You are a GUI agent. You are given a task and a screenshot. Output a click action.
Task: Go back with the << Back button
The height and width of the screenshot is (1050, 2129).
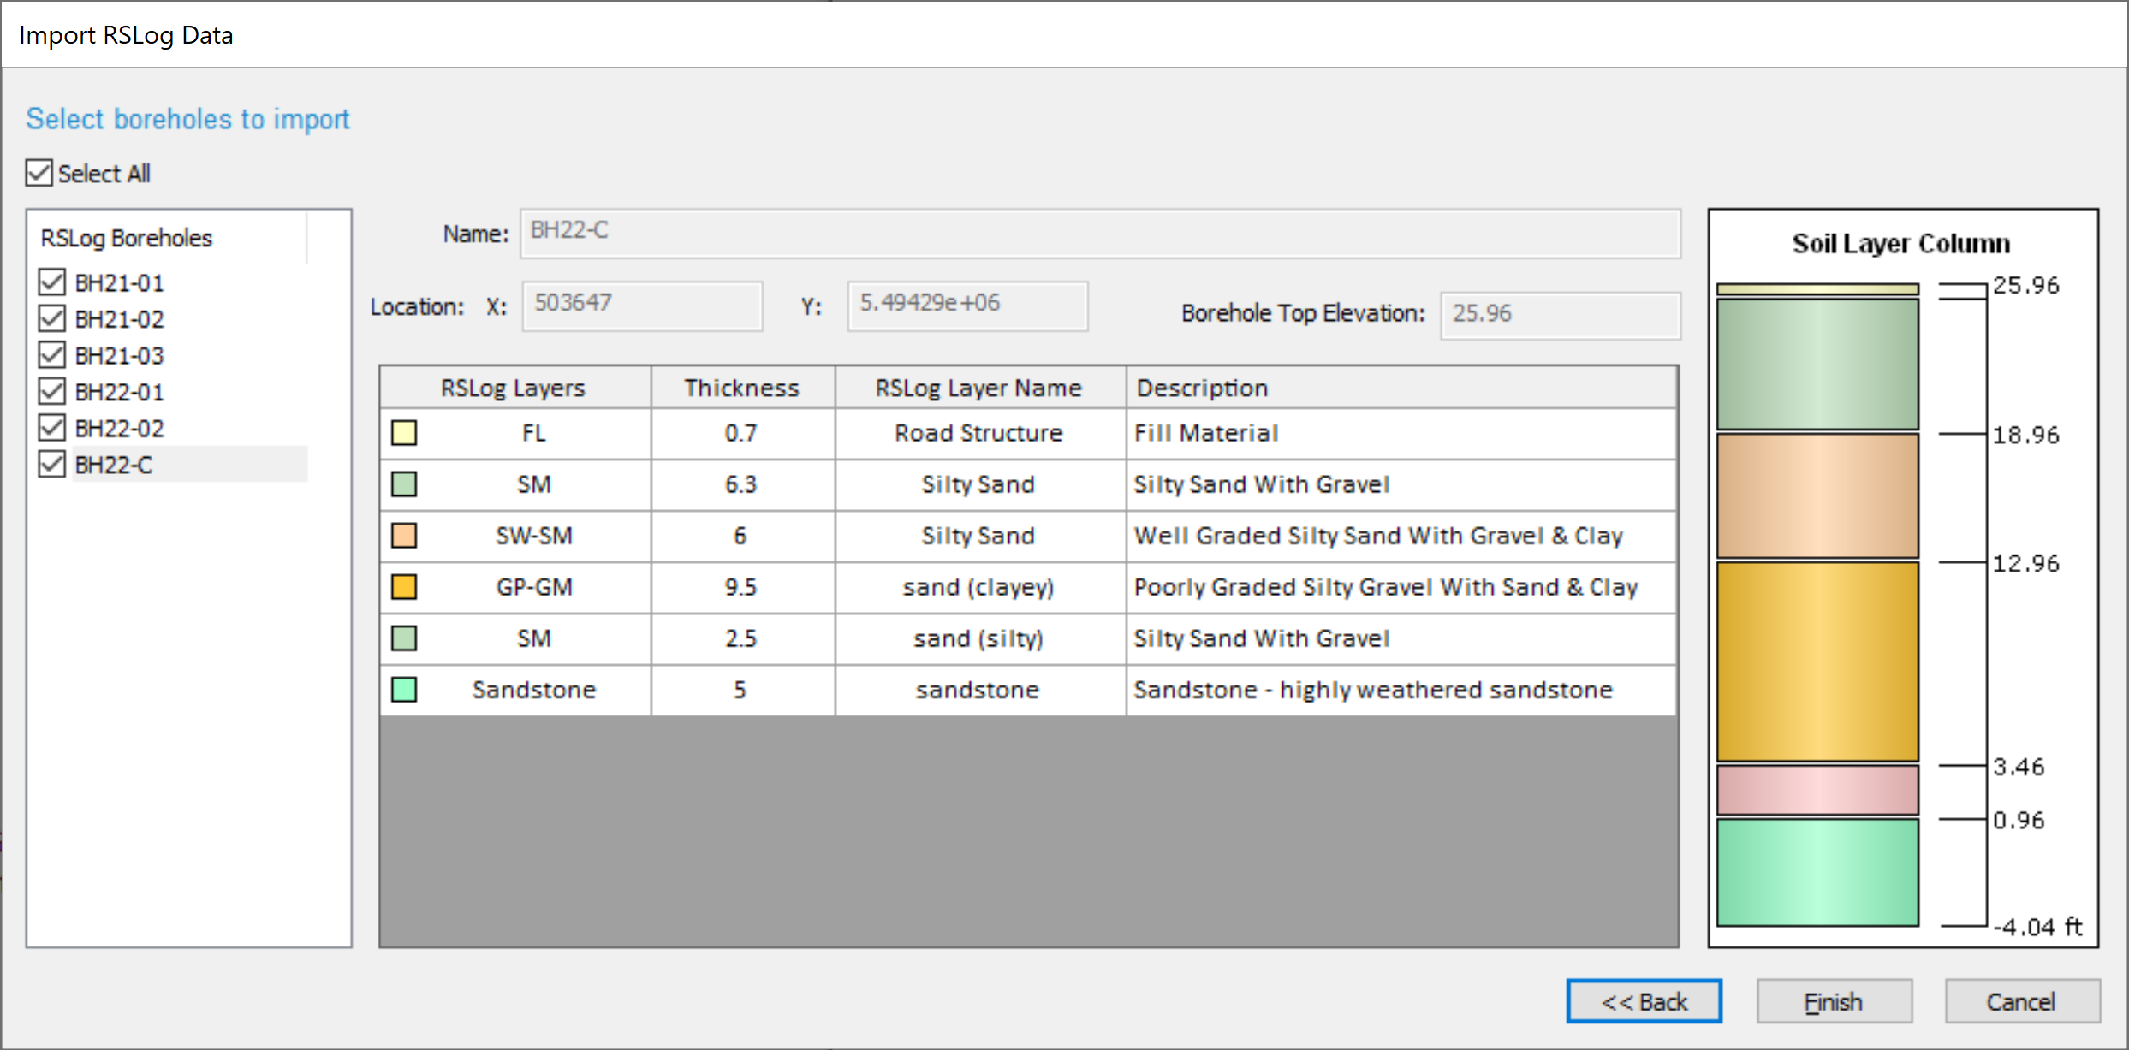(x=1644, y=1001)
